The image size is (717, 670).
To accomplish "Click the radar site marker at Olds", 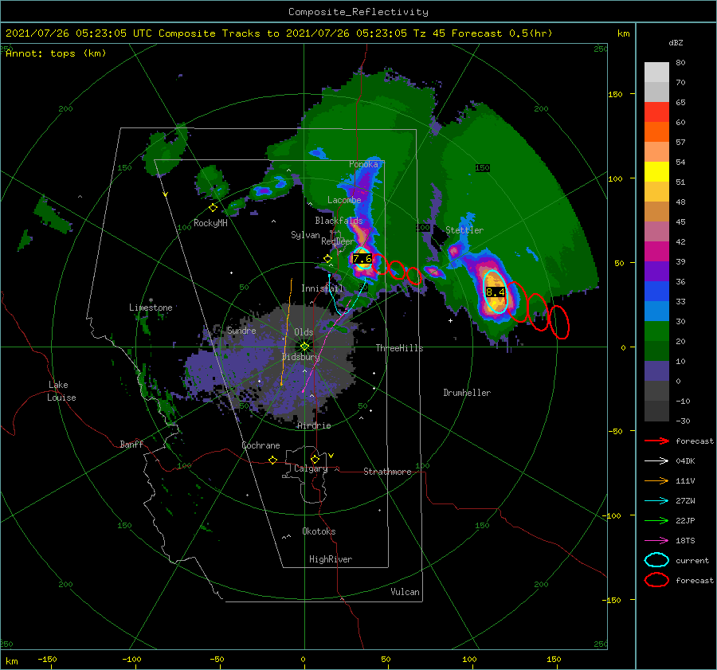I will pyautogui.click(x=304, y=347).
